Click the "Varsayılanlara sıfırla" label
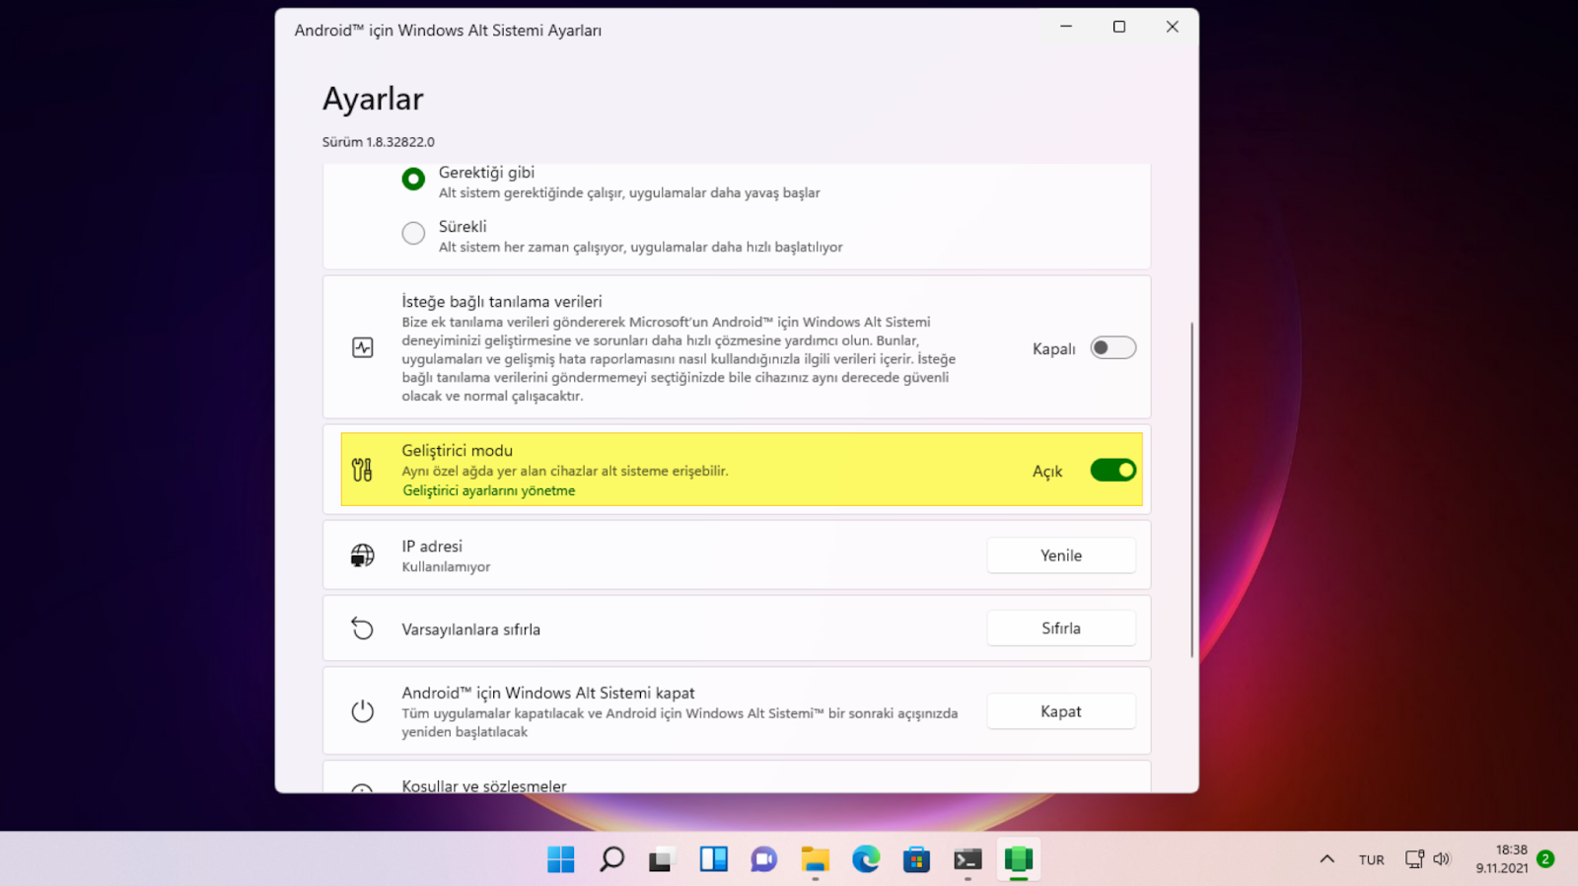 pyautogui.click(x=470, y=629)
